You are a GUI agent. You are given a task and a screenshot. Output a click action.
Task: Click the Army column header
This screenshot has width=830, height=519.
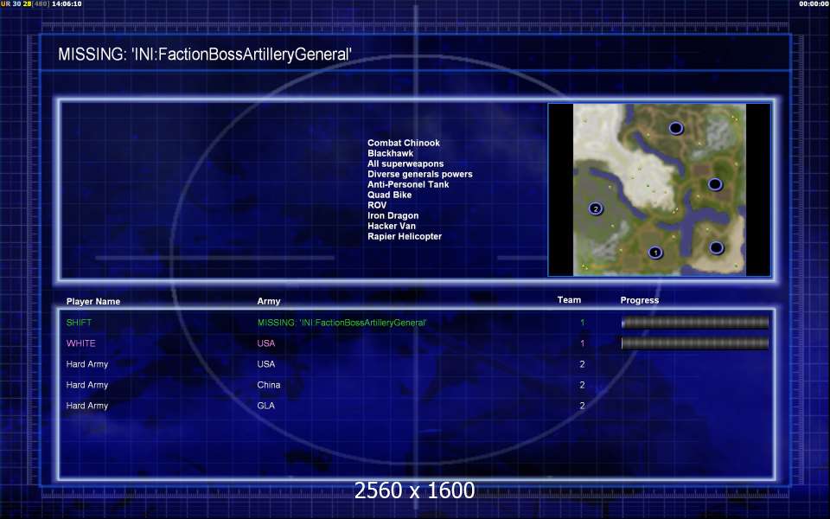tap(269, 301)
